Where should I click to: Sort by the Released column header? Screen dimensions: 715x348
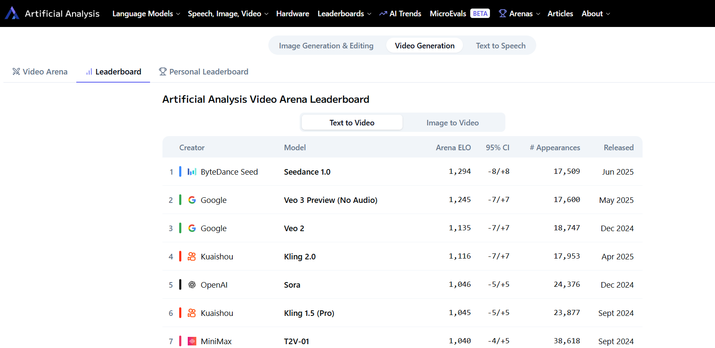(619, 148)
